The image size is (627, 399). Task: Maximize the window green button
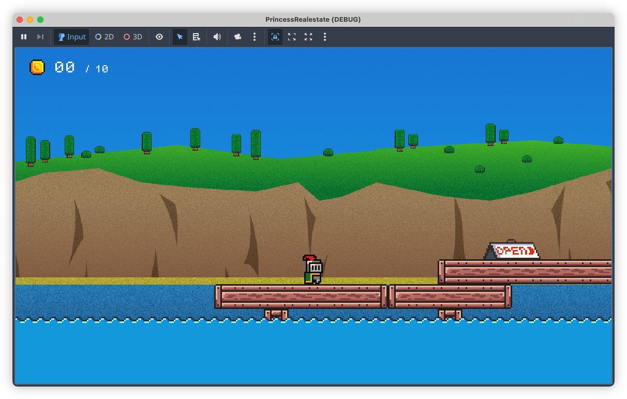click(40, 19)
